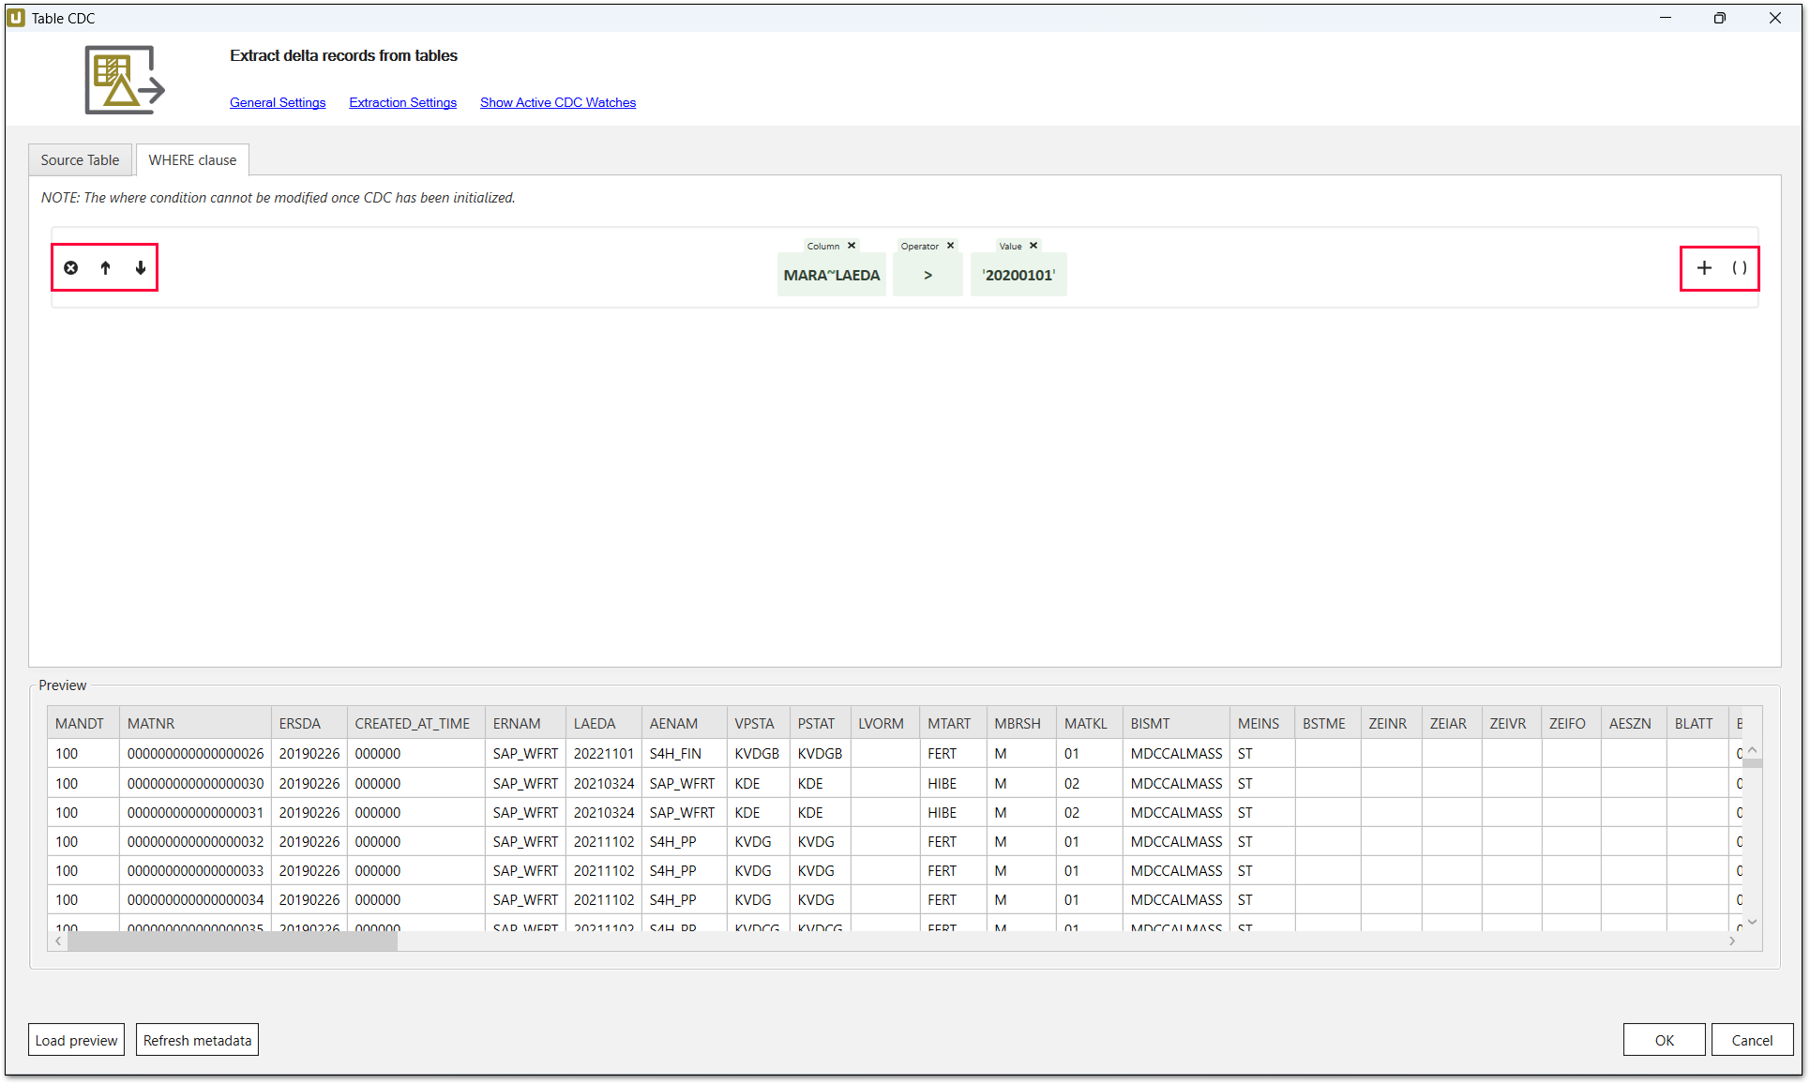Click the Refresh metadata button
Image resolution: width=1810 pixels, height=1084 pixels.
(x=197, y=1040)
